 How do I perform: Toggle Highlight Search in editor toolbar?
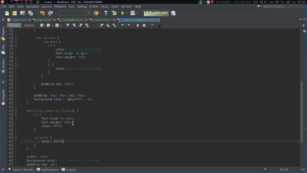pos(87,25)
